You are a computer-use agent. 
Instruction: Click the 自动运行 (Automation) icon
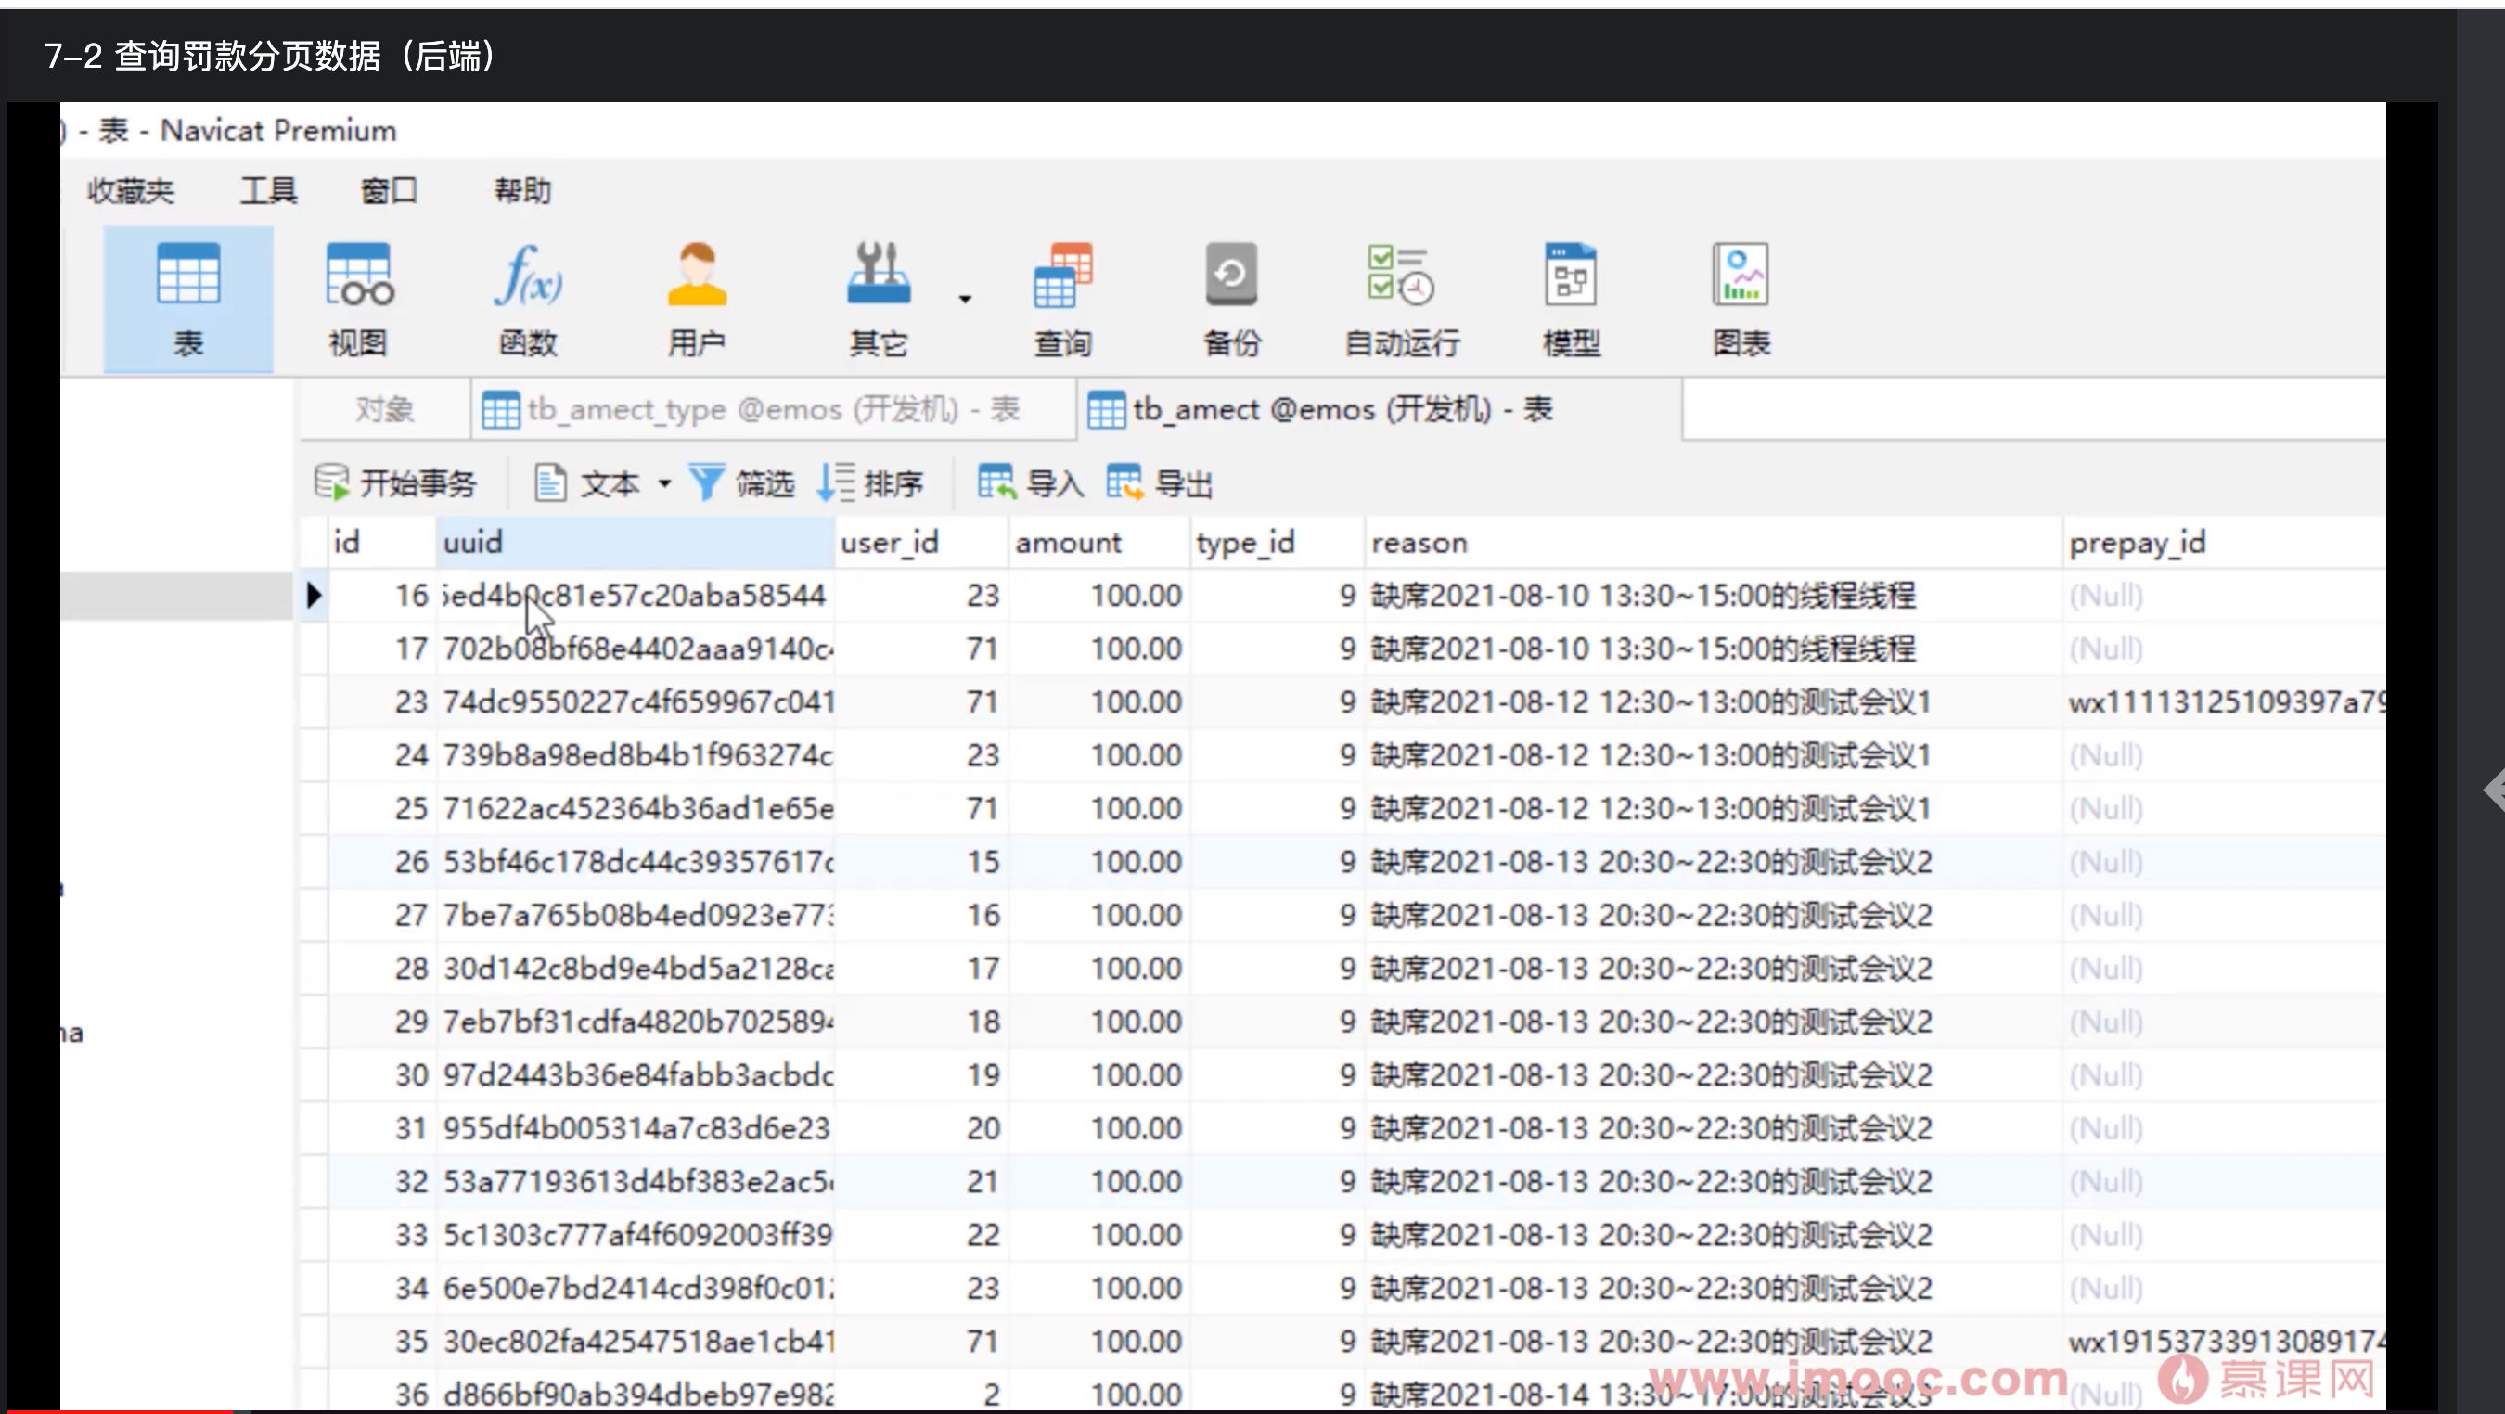[1401, 297]
